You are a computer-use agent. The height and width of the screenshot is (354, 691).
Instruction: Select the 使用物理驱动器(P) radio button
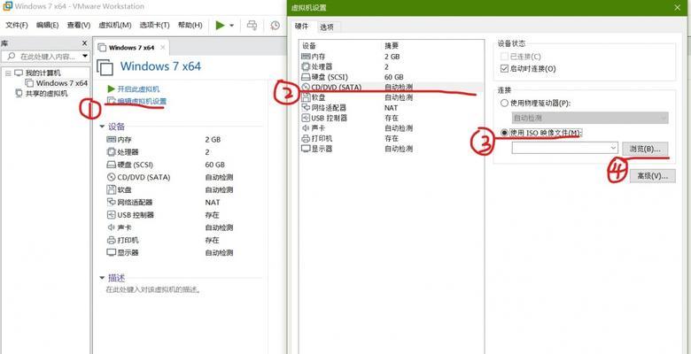[505, 104]
